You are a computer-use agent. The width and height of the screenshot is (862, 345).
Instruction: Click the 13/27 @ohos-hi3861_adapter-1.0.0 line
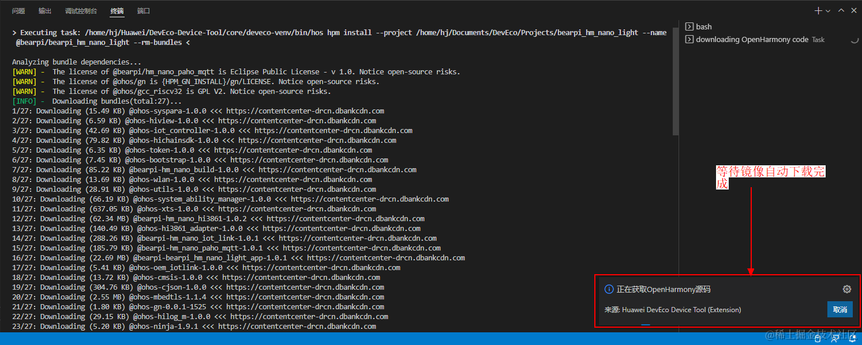point(216,228)
